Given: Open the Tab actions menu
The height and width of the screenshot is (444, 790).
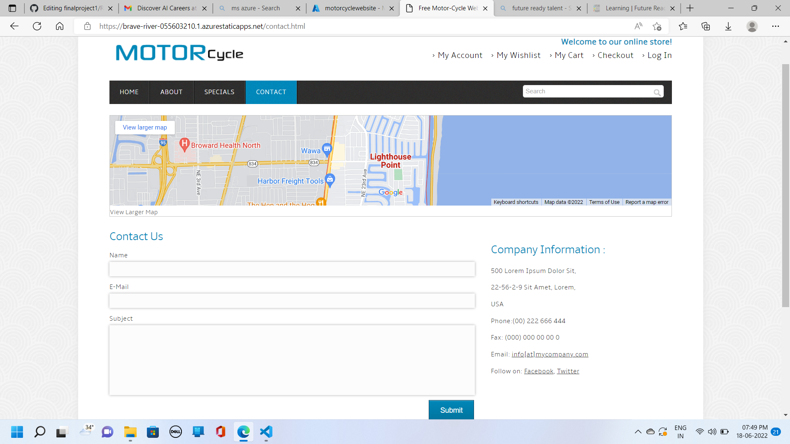Looking at the screenshot, I should (x=12, y=8).
